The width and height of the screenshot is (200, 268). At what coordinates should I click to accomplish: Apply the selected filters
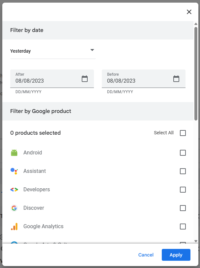point(176,255)
